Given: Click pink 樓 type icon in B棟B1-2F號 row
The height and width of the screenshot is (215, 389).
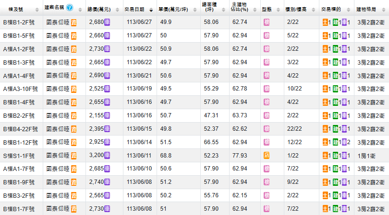Looking at the screenshot, I should point(267,23).
